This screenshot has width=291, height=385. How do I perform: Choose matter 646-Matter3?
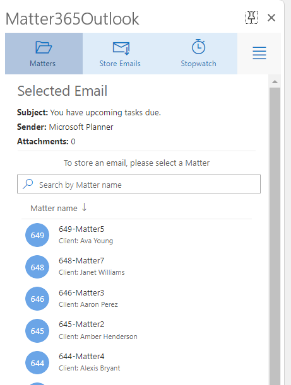[x=81, y=292]
